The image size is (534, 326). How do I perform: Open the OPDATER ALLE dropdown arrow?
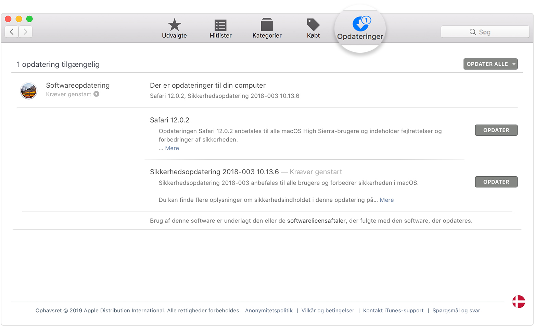click(x=514, y=64)
